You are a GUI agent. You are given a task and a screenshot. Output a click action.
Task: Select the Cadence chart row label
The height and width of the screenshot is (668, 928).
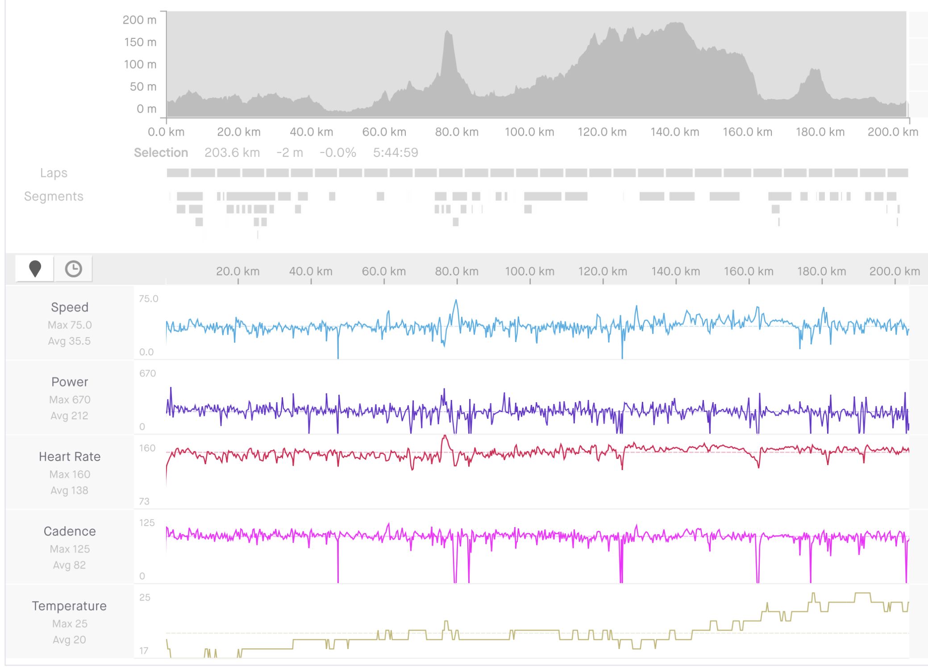70,531
